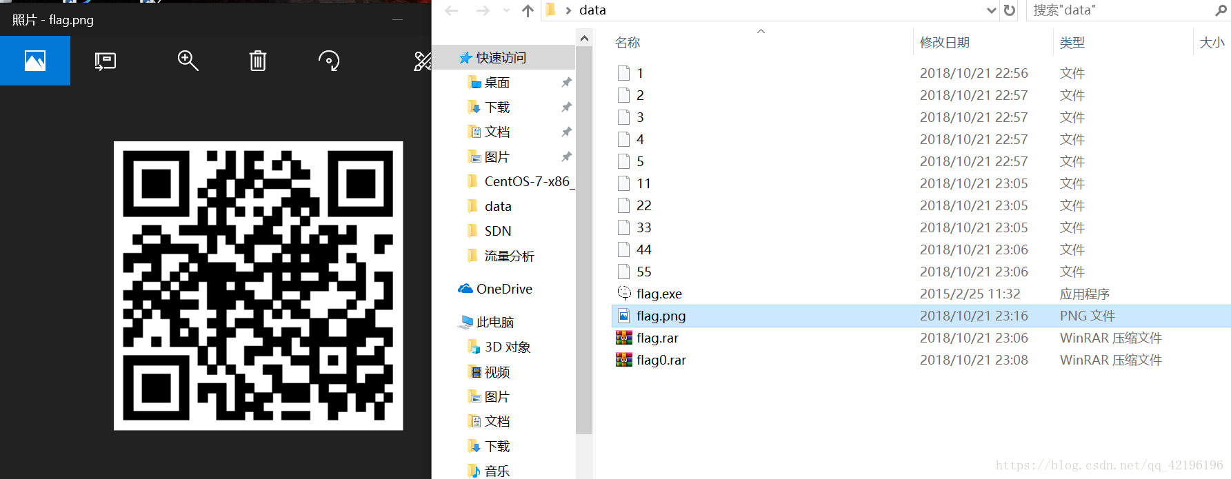
Task: Click the sidebar scroll up arrow
Action: click(584, 39)
